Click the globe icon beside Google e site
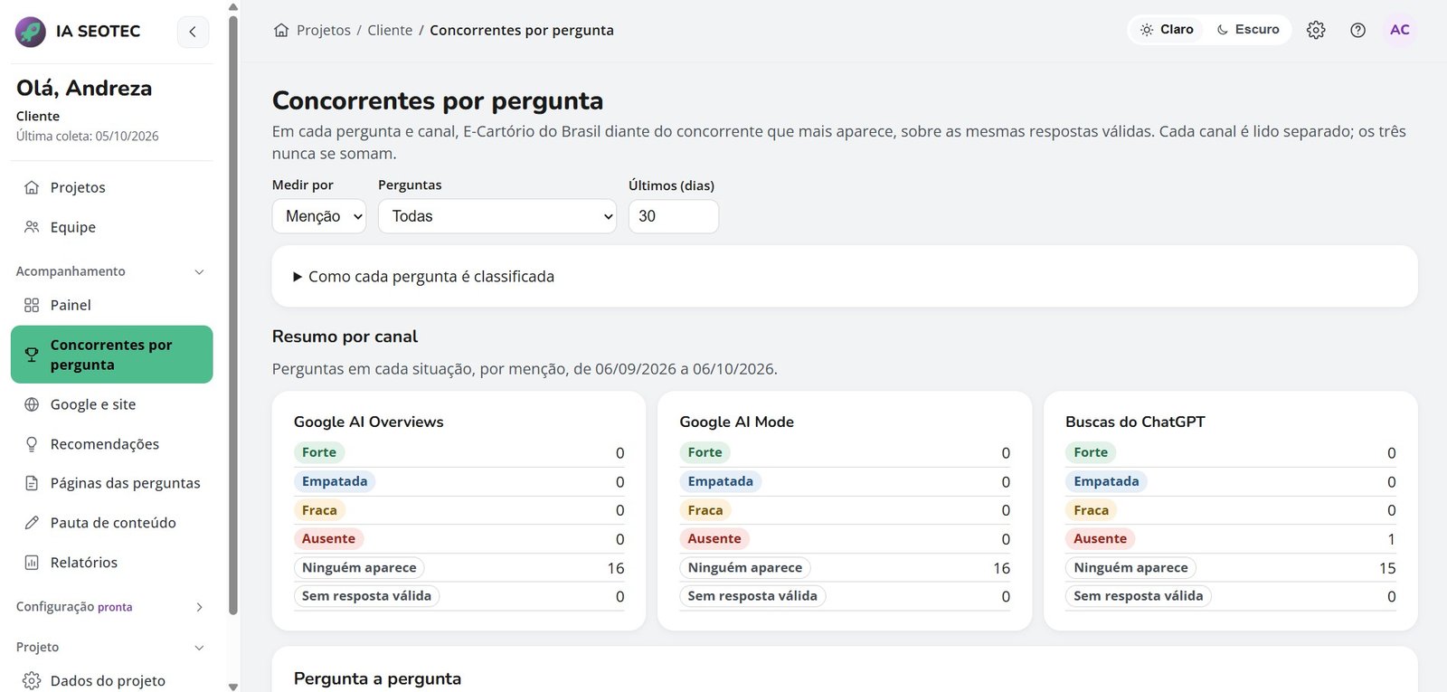 [32, 404]
